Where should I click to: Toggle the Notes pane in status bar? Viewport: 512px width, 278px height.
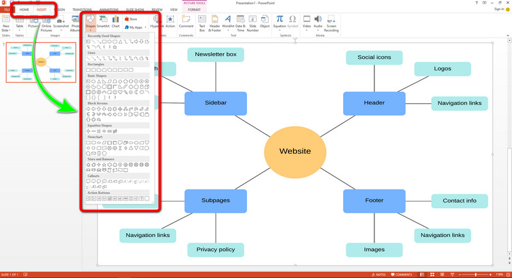380,274
